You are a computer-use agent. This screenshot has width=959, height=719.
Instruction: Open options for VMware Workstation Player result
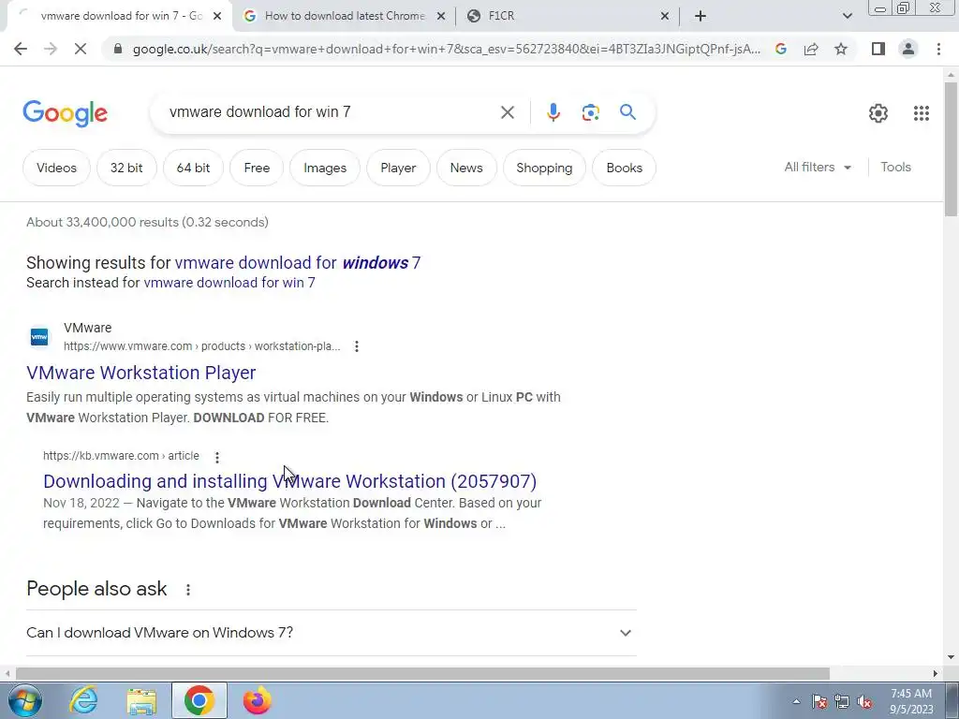tap(357, 346)
